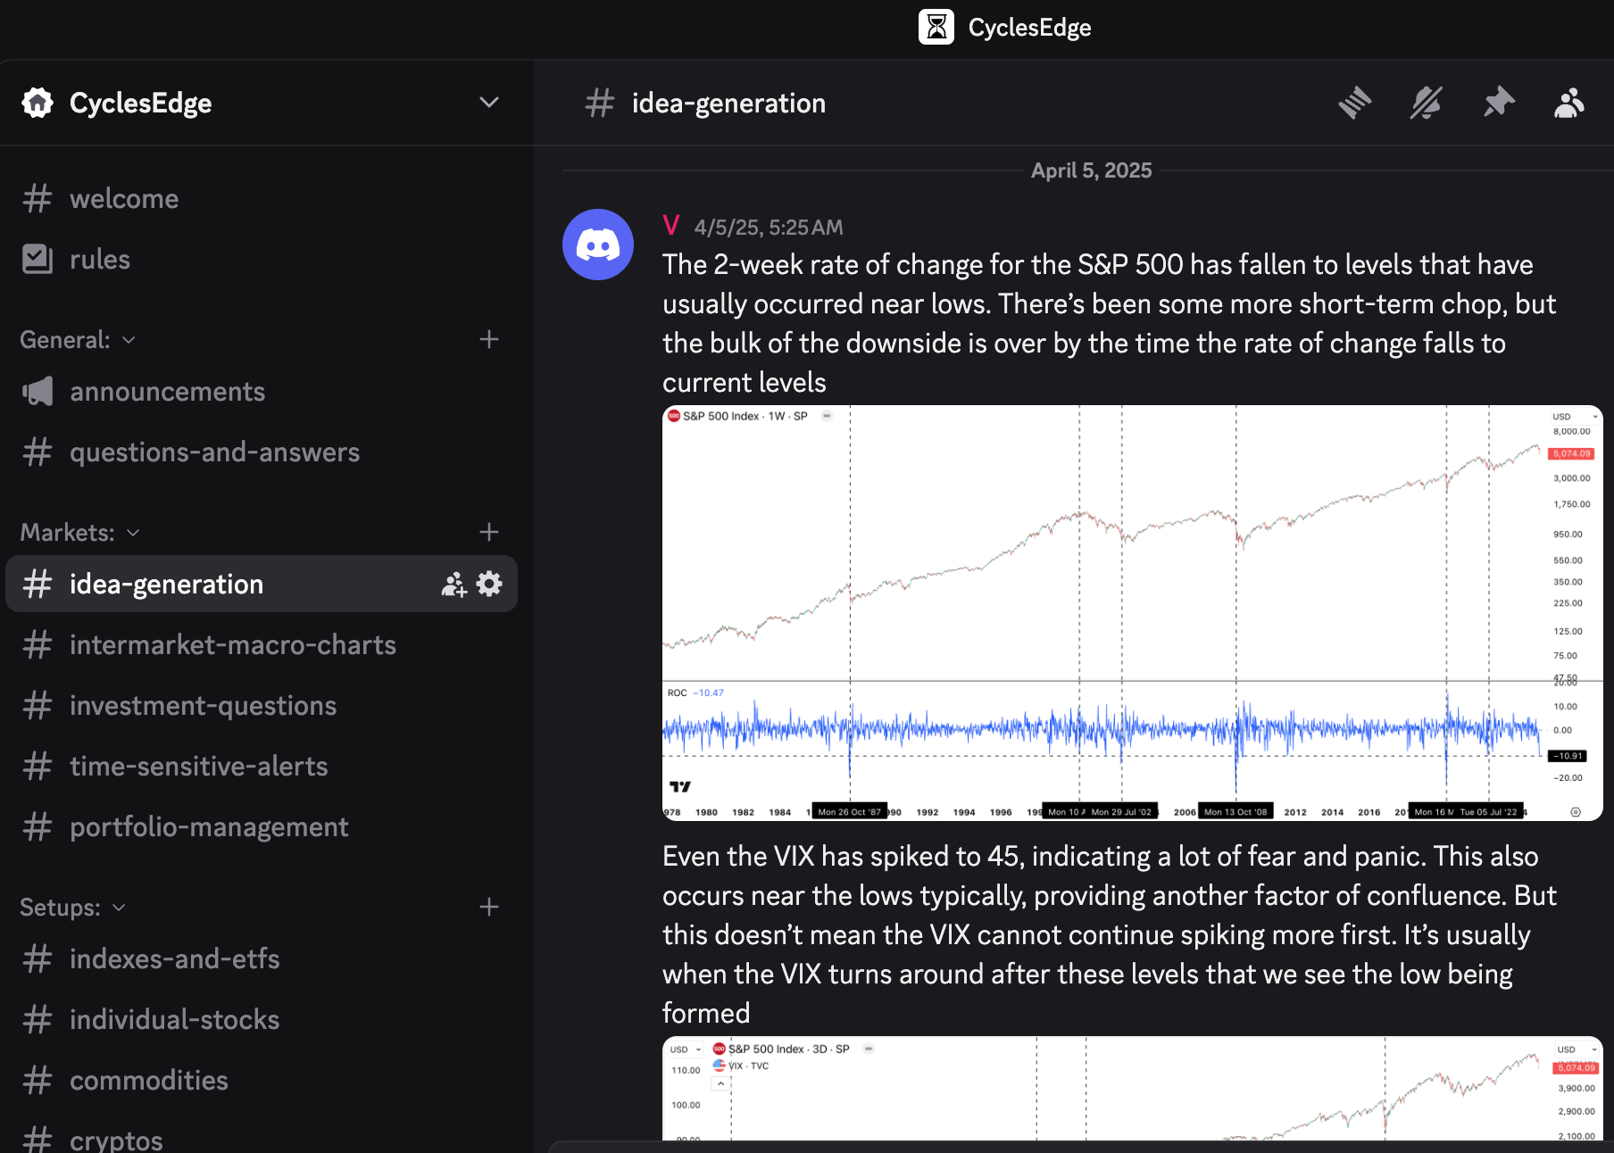Open pinned messages pin icon
Image resolution: width=1614 pixels, height=1153 pixels.
pyautogui.click(x=1499, y=103)
